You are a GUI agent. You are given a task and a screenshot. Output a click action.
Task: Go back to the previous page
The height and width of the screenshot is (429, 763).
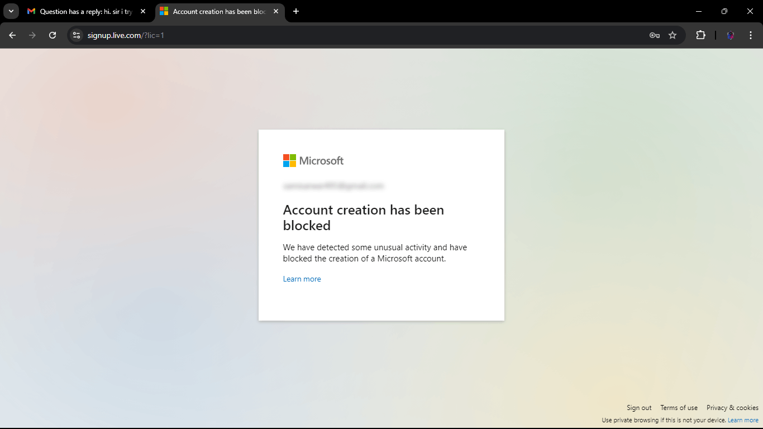(x=12, y=35)
